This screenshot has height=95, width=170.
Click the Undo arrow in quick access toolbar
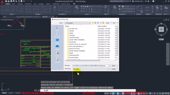pyautogui.click(x=24, y=1)
